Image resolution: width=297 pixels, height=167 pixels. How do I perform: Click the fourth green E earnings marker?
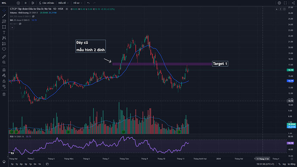point(124,132)
